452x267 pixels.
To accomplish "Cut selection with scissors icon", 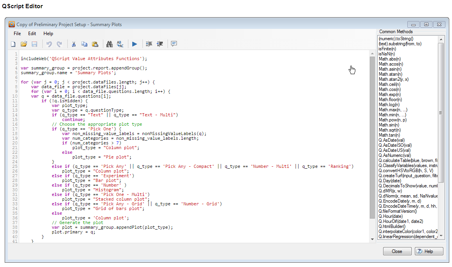I will [x=74, y=44].
